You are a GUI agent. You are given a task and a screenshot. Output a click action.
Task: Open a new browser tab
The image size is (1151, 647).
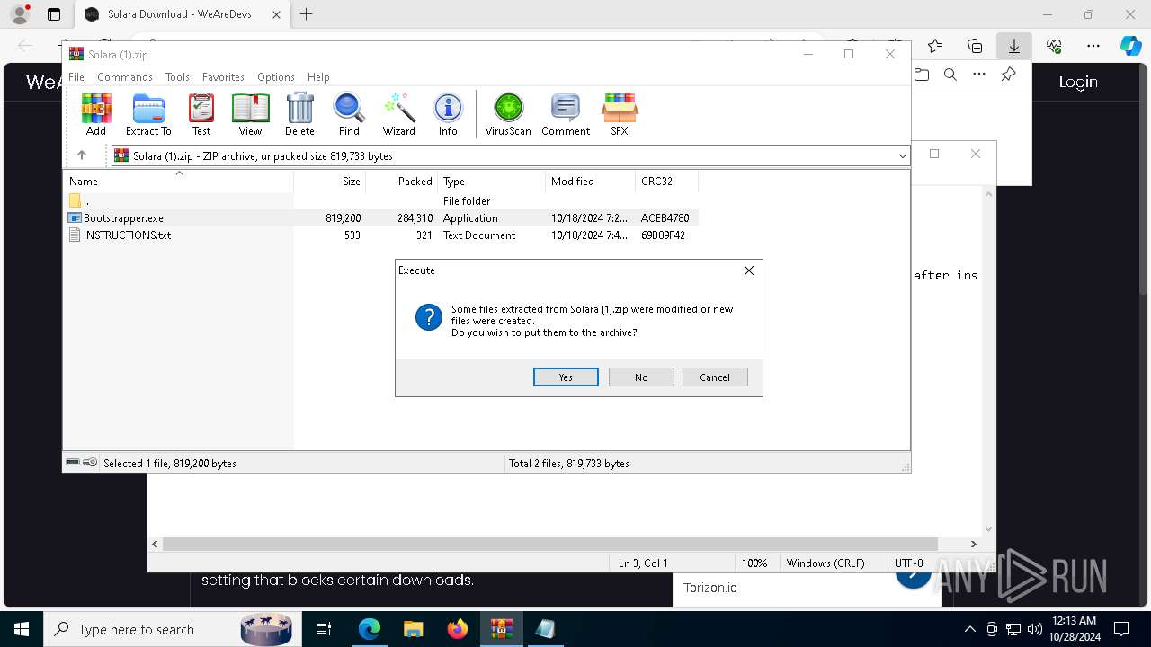point(307,14)
